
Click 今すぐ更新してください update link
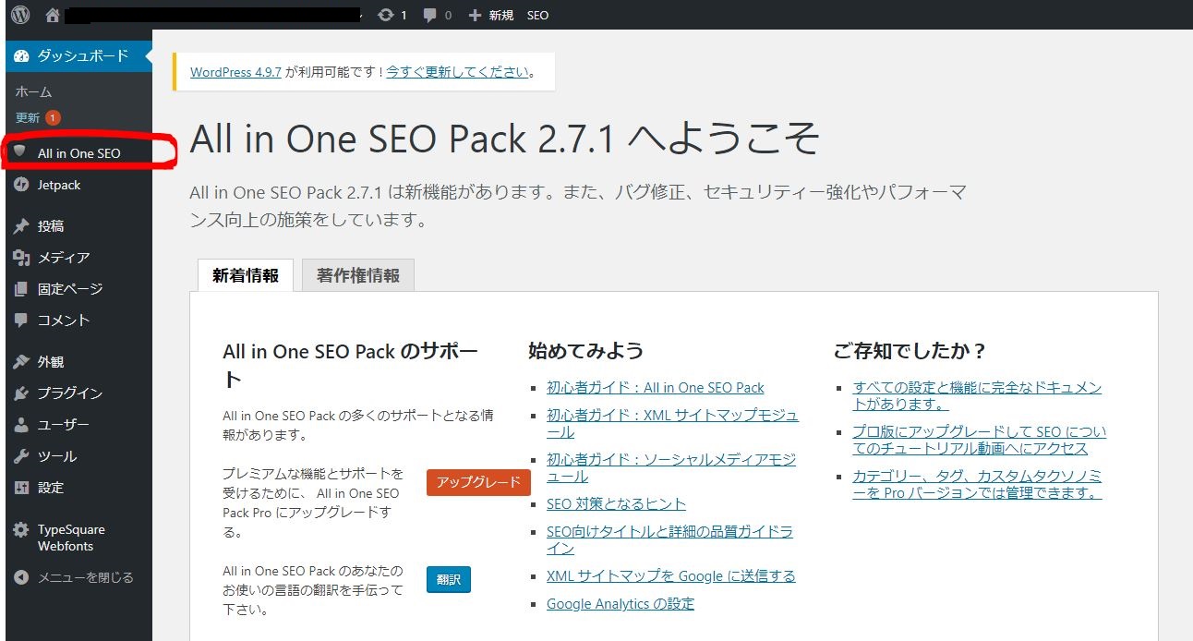(458, 71)
